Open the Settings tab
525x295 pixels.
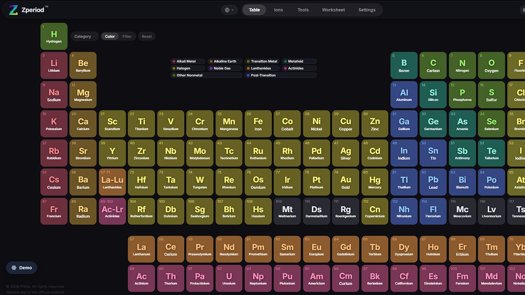[367, 10]
